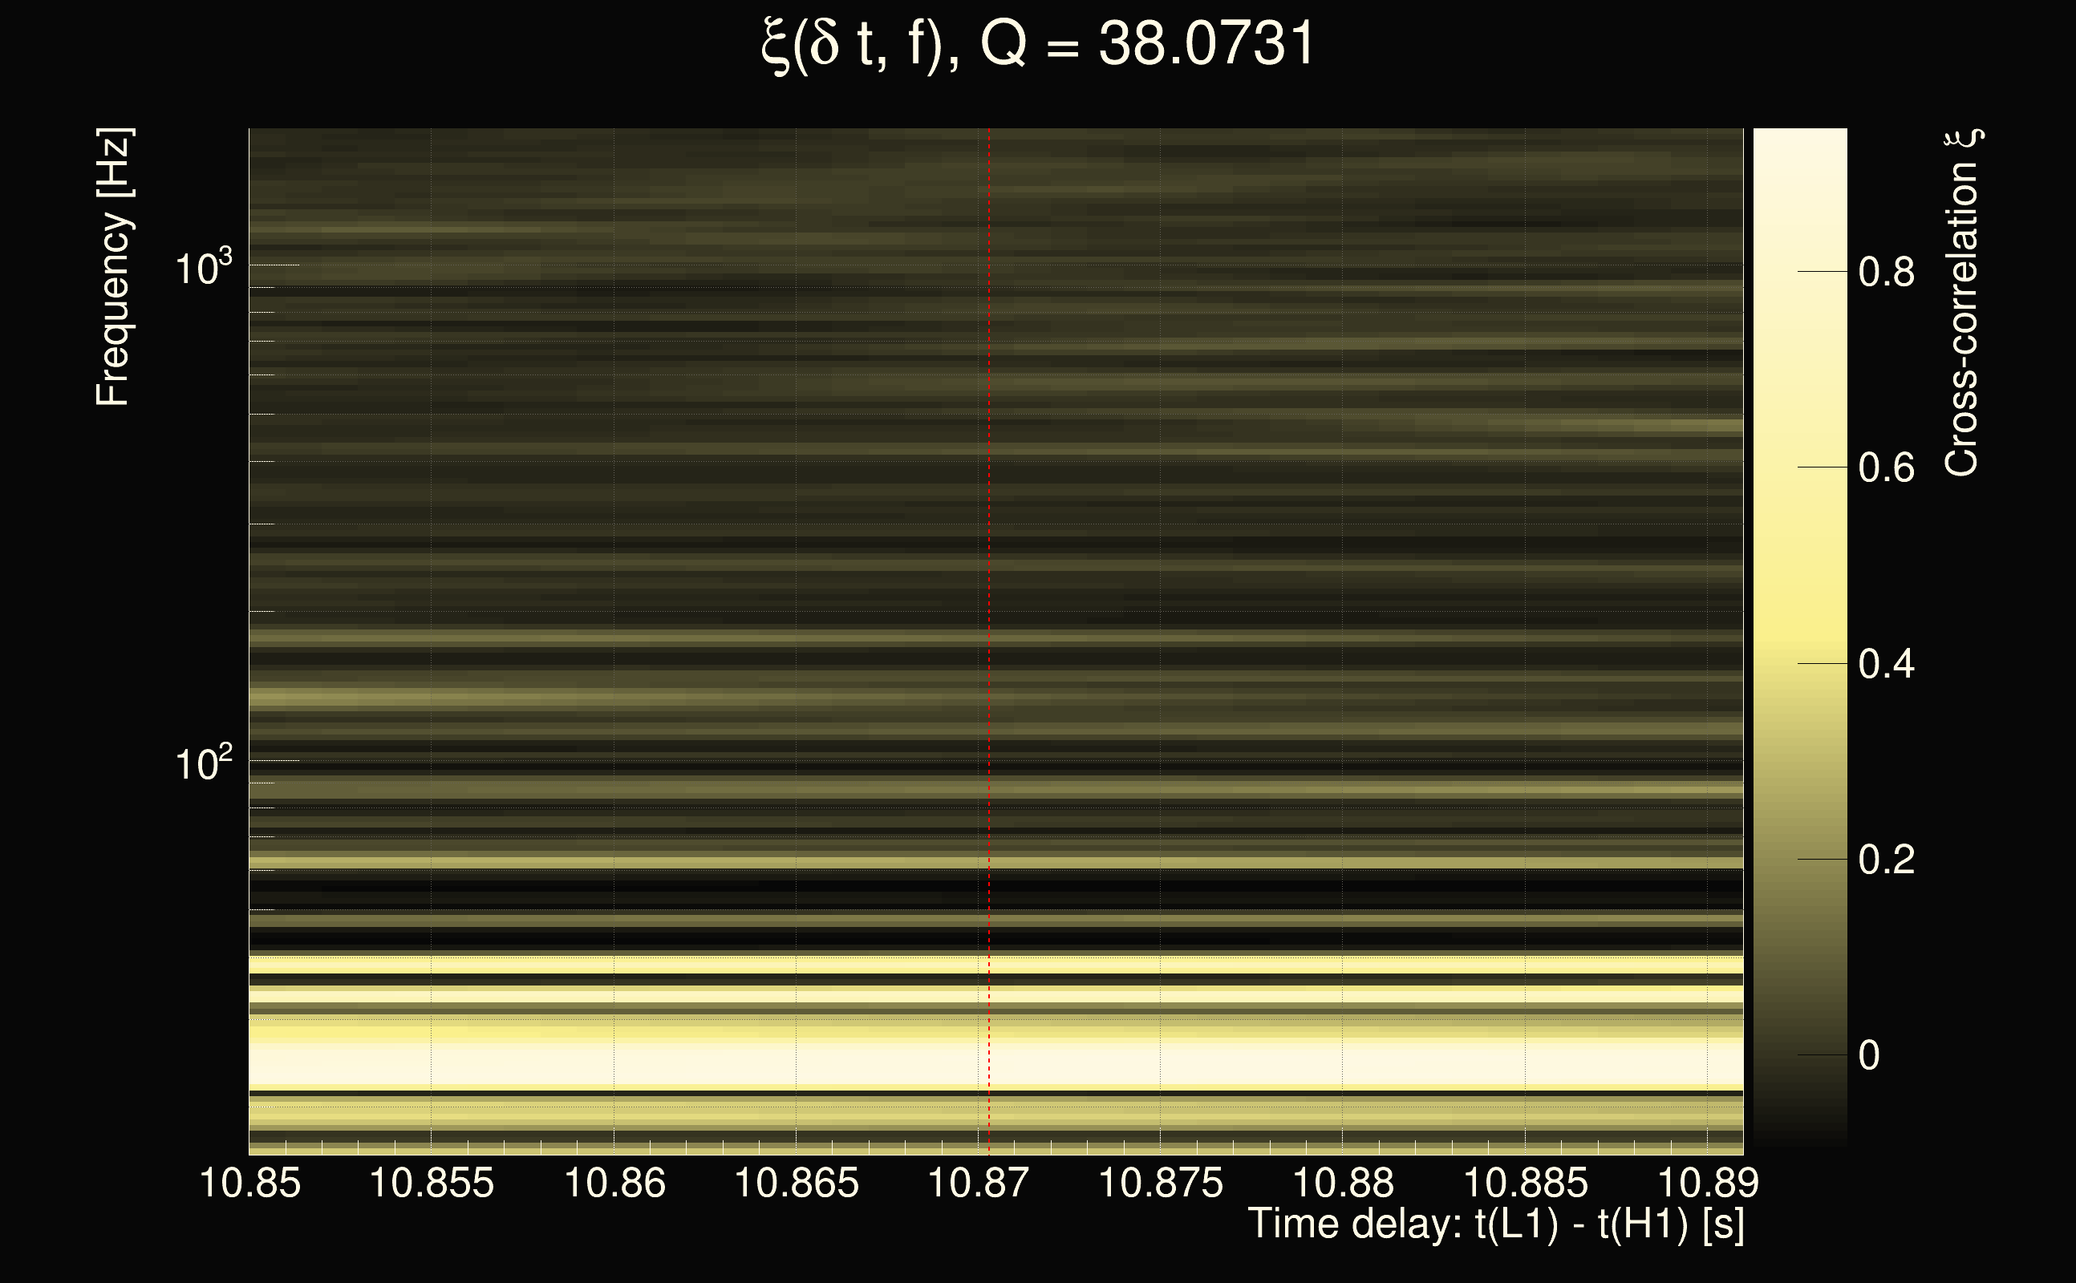Click the 0.8 mark on the colorbar
Image resolution: width=2076 pixels, height=1283 pixels.
click(1886, 273)
